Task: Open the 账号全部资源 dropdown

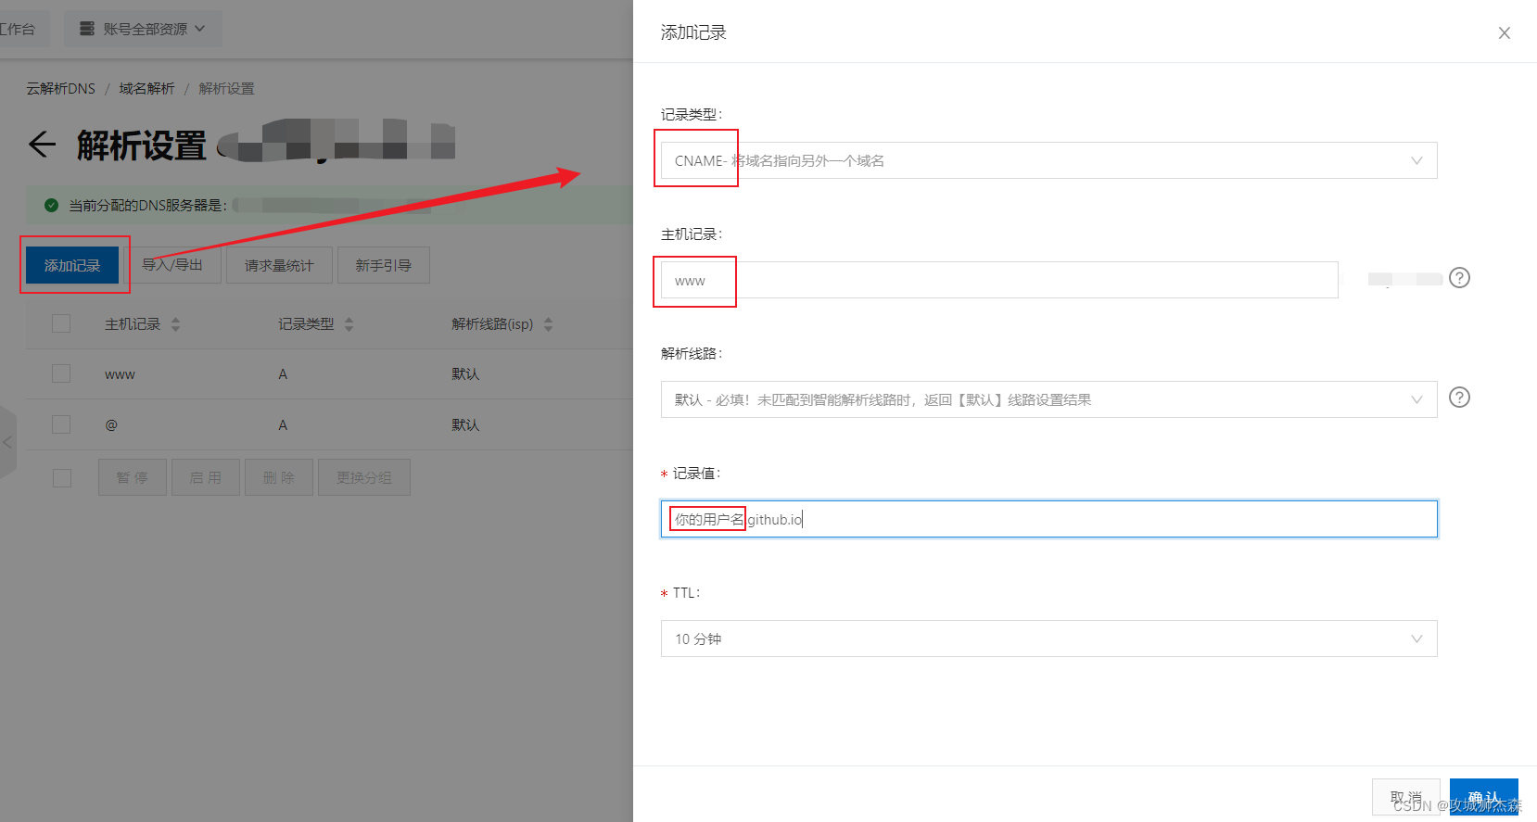Action: (x=143, y=29)
